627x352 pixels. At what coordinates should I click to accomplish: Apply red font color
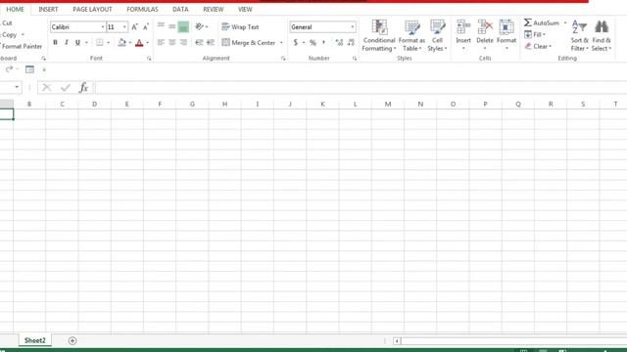coord(139,42)
